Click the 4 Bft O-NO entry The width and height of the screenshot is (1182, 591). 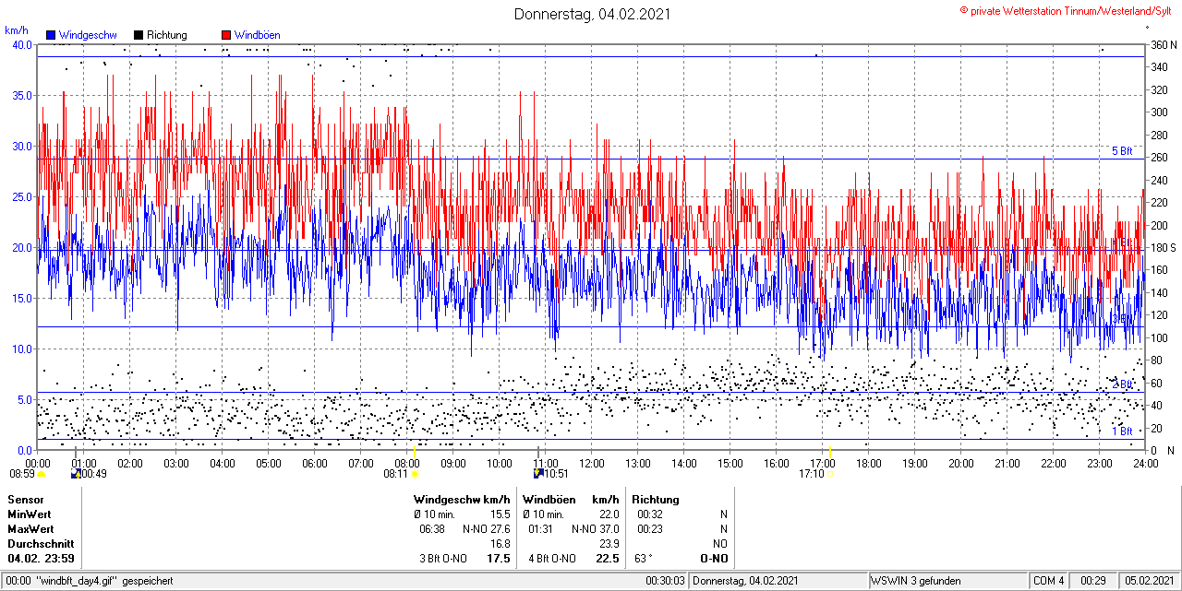click(552, 559)
